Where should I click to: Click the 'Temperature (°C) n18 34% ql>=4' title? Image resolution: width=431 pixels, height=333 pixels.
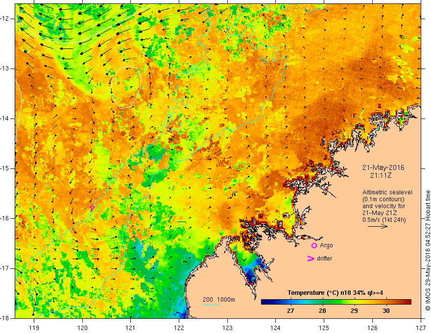(x=335, y=293)
